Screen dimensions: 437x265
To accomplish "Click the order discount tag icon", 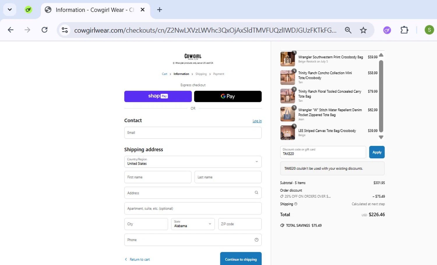I will [282, 196].
